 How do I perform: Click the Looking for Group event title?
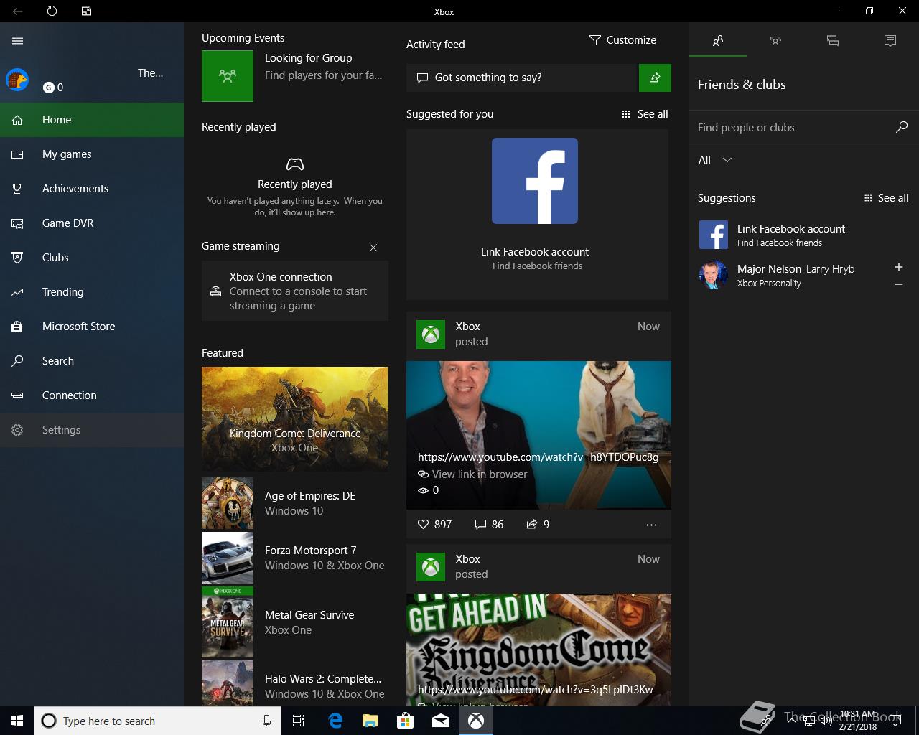(x=309, y=58)
